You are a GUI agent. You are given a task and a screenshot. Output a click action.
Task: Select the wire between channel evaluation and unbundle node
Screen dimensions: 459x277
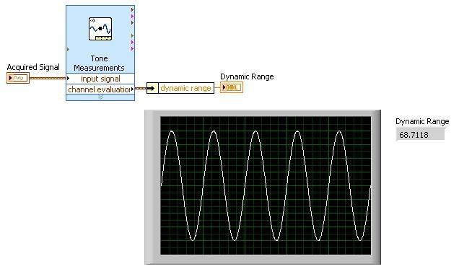141,88
